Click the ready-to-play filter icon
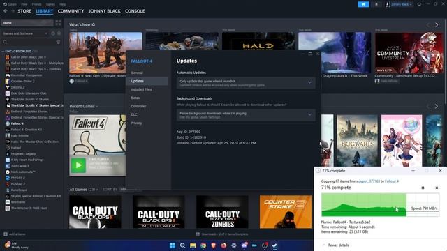This screenshot has height=251, width=447. pyautogui.click(x=59, y=33)
